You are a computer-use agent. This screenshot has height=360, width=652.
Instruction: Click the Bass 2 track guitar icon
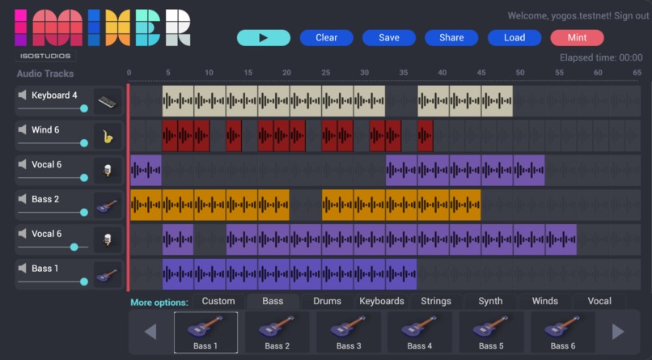pos(108,205)
